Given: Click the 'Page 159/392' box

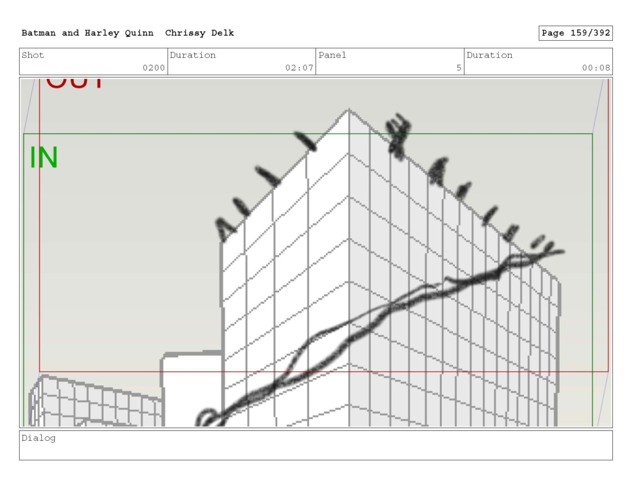Looking at the screenshot, I should tap(576, 33).
